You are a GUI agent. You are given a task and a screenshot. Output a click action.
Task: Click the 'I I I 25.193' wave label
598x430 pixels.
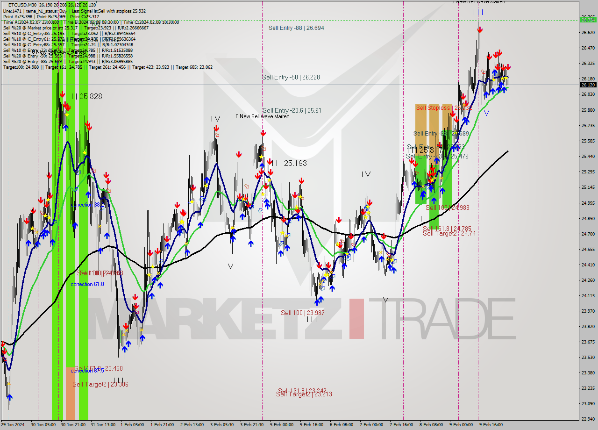[x=289, y=163]
